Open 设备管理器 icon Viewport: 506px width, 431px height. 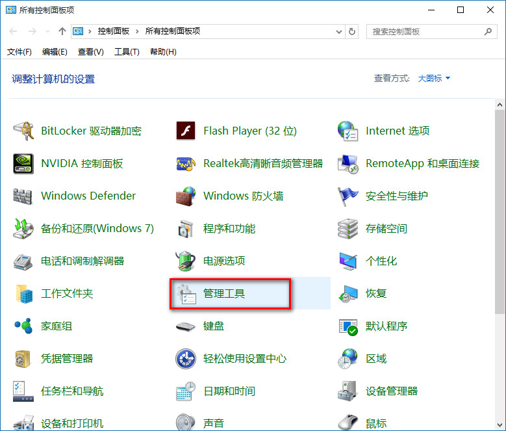pyautogui.click(x=348, y=391)
